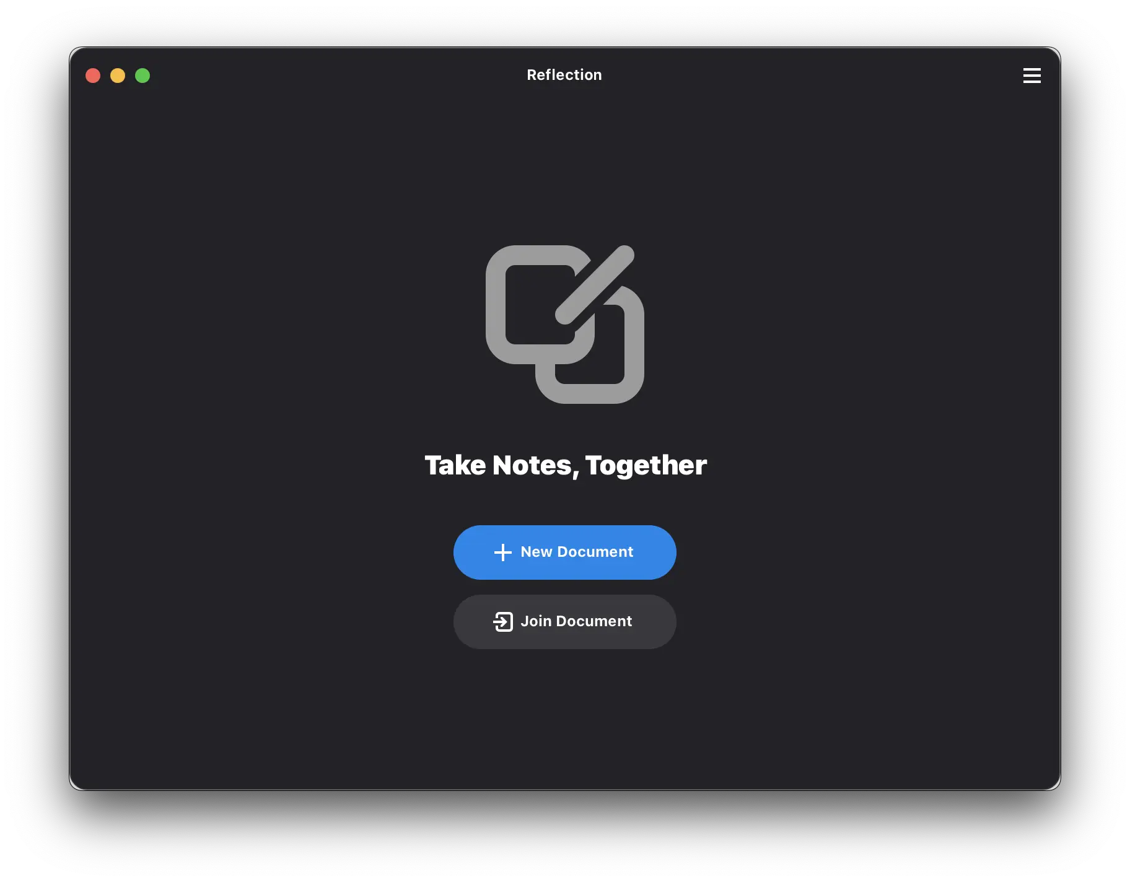Click the enter-arrow icon on Join Document
The height and width of the screenshot is (882, 1130).
point(503,622)
